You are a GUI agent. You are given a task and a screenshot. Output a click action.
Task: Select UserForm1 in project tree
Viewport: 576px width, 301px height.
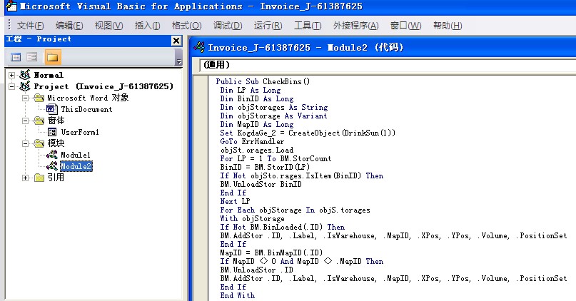pyautogui.click(x=80, y=132)
